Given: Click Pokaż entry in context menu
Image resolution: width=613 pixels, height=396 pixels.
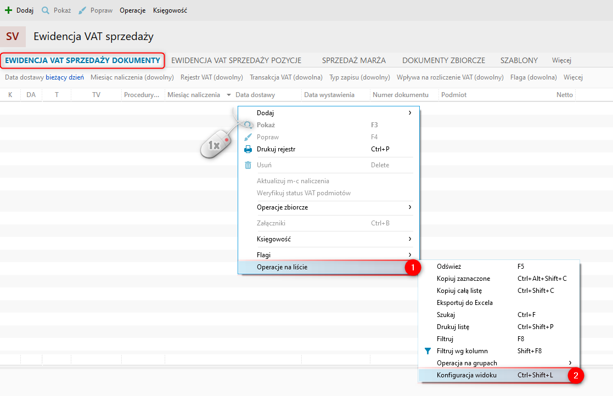Looking at the screenshot, I should 329,125.
